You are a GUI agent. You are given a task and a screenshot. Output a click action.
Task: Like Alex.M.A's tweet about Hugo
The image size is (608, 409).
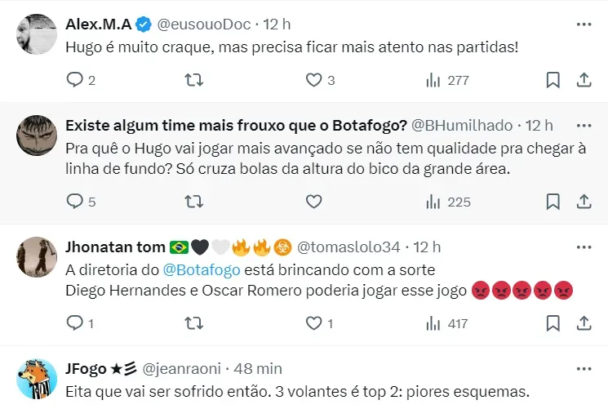point(313,80)
